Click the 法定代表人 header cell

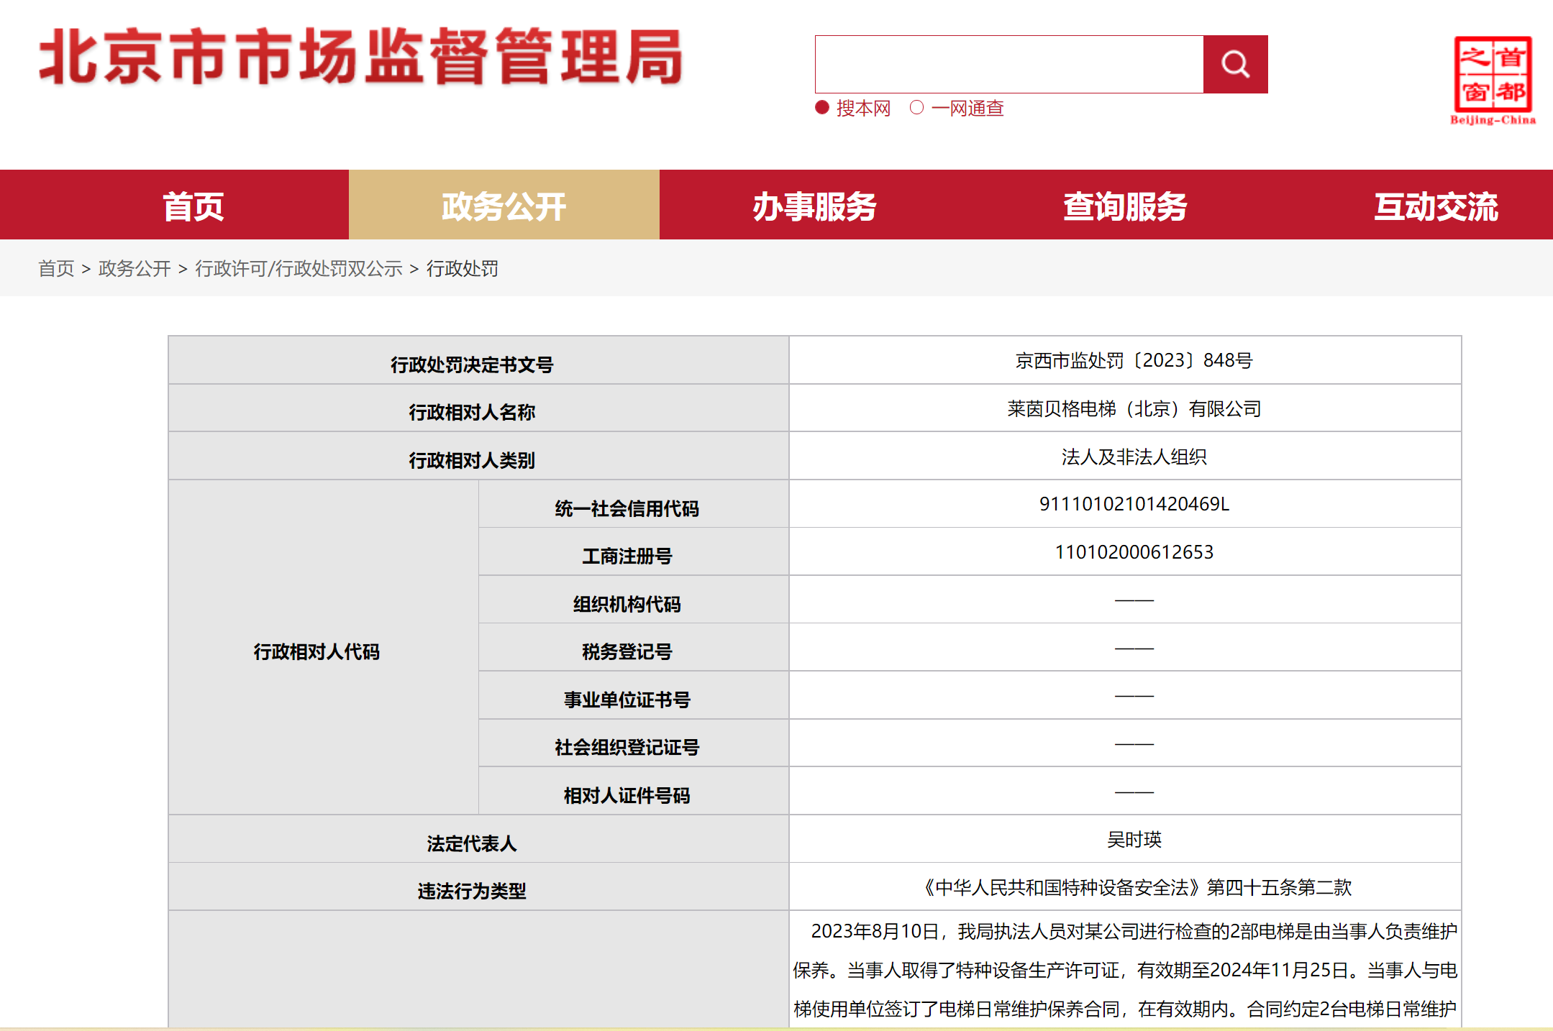pos(478,839)
